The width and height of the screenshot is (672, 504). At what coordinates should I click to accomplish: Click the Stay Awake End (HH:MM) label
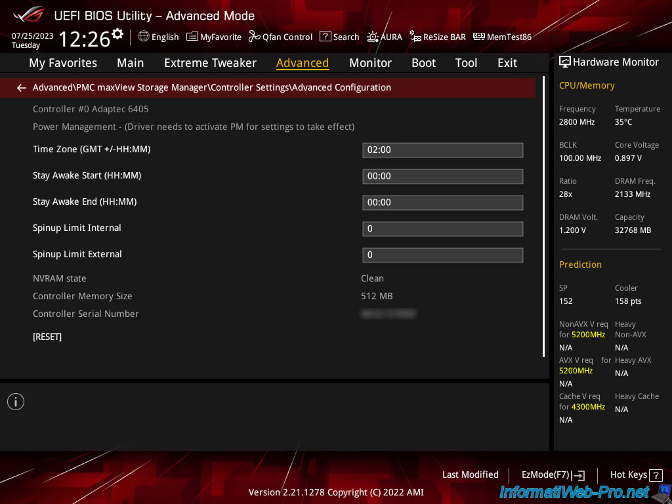(x=85, y=201)
